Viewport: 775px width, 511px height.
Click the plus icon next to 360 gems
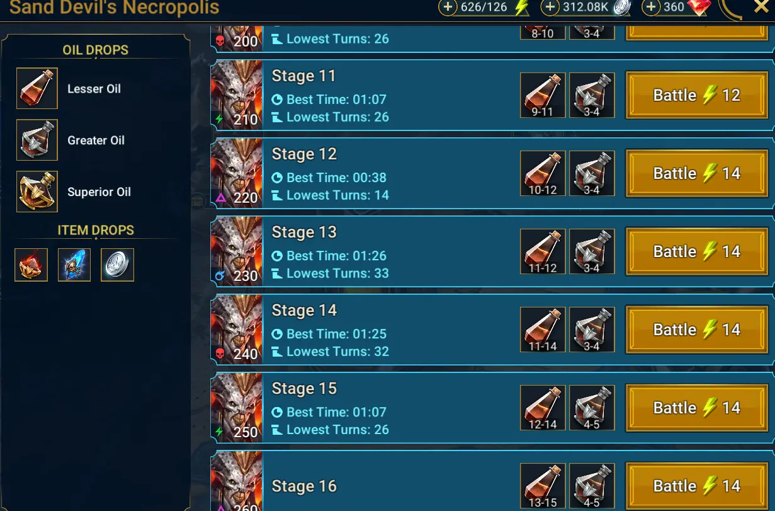coord(651,7)
